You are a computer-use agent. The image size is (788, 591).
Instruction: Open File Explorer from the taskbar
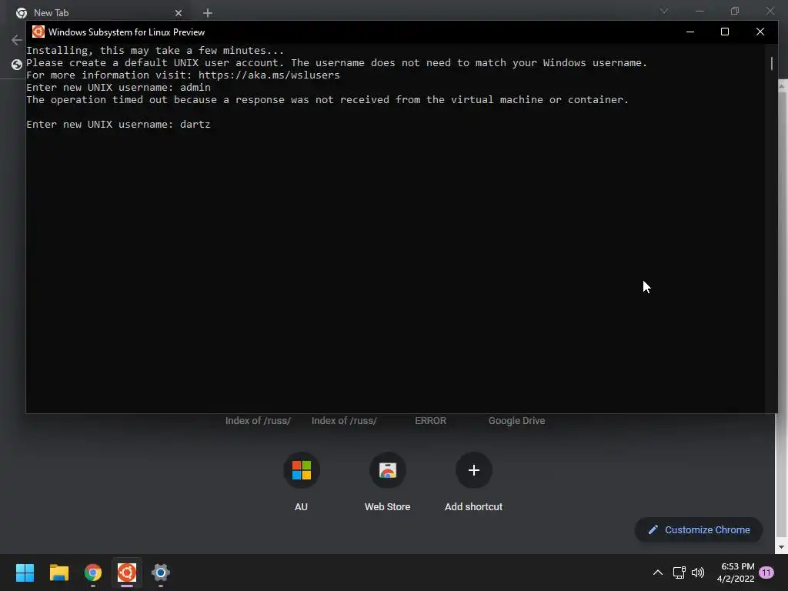pyautogui.click(x=58, y=573)
